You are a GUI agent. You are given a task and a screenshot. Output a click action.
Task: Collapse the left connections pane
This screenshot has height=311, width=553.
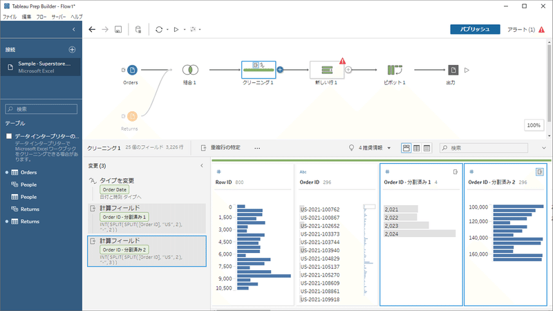tap(74, 29)
